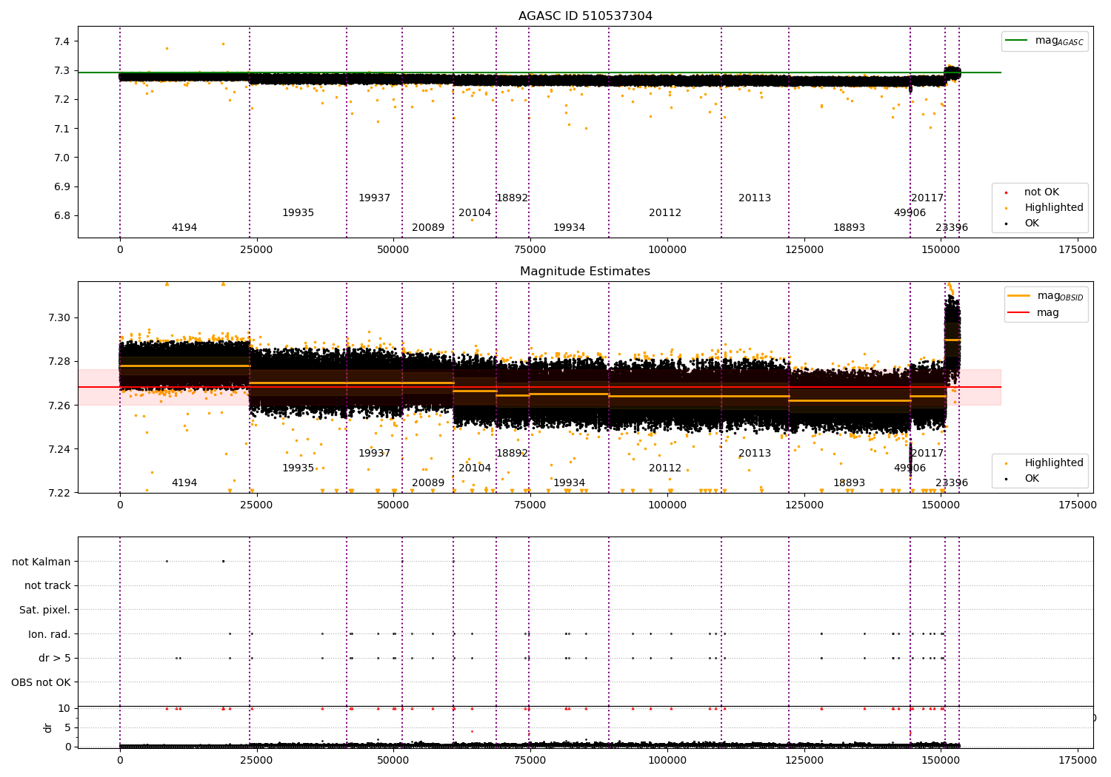Click the 'Sat. pixel.' axis label

point(45,610)
